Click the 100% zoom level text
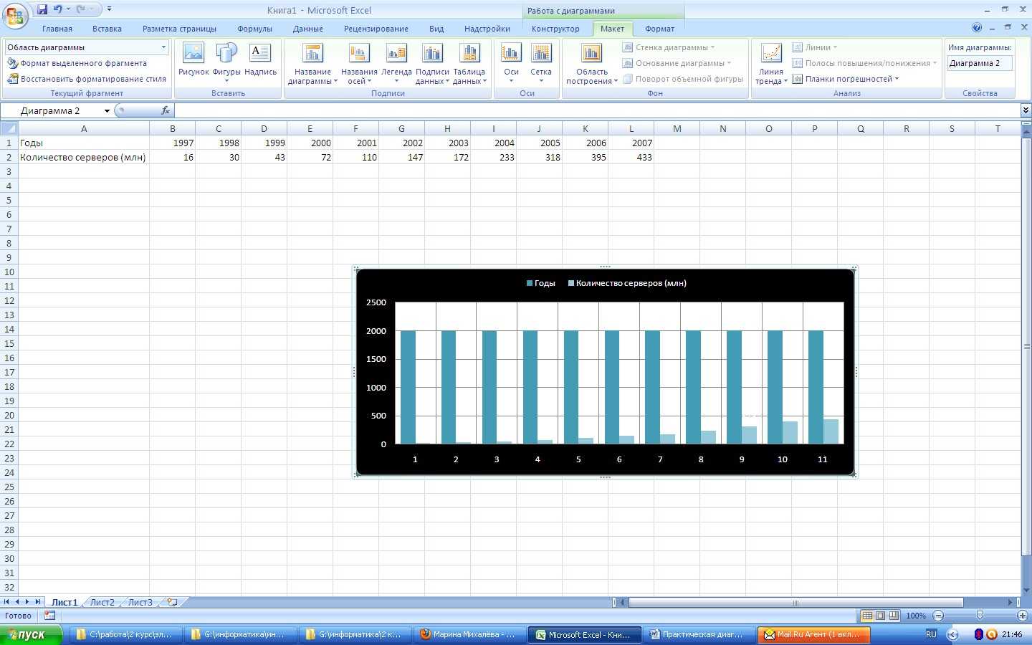1032x645 pixels. (x=916, y=616)
